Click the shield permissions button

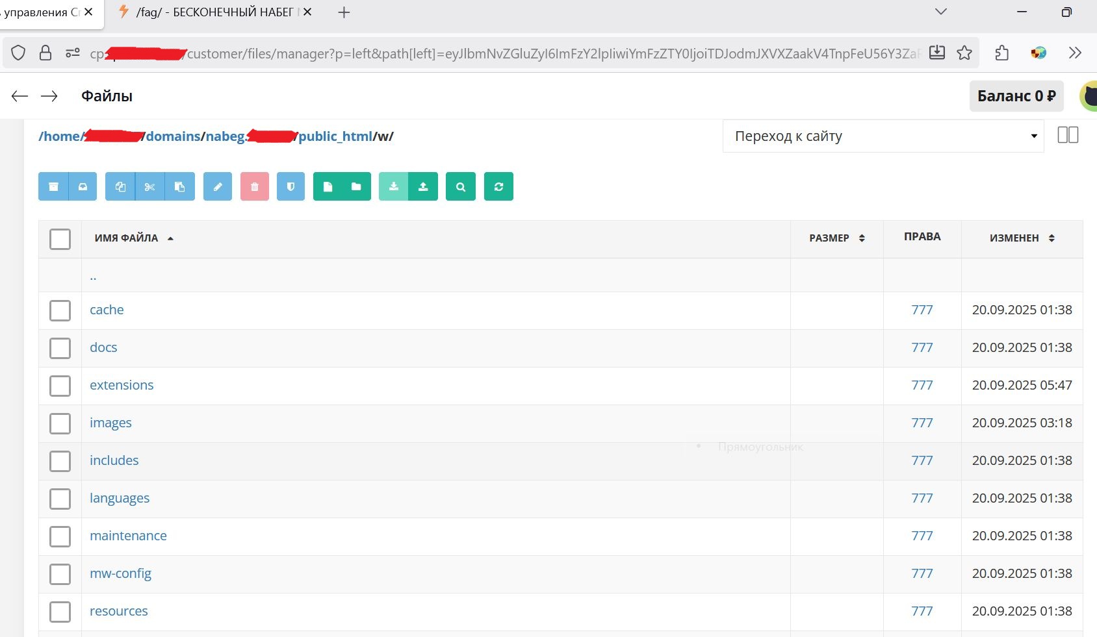[x=290, y=186]
